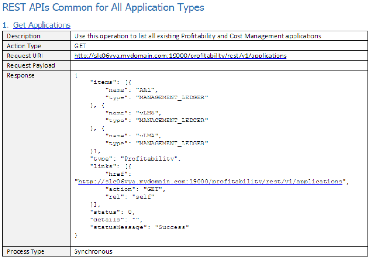Select the Action Type label cell
Viewport: 369px width, 258px height.
coord(24,46)
